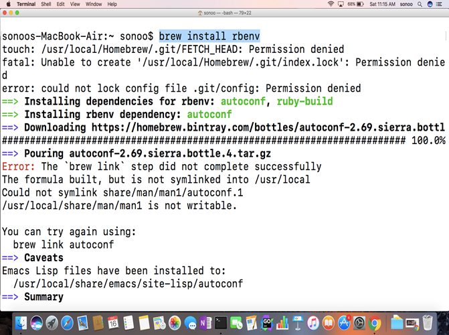The height and width of the screenshot is (335, 449).
Task: Open the Shell menu
Action: click(46, 4)
